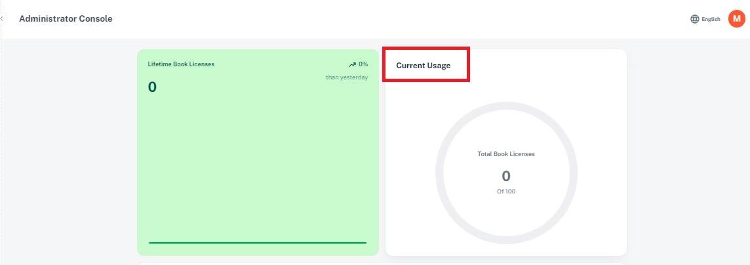Open the English language dropdown
Screen dimensions: 750x265
[x=711, y=19]
